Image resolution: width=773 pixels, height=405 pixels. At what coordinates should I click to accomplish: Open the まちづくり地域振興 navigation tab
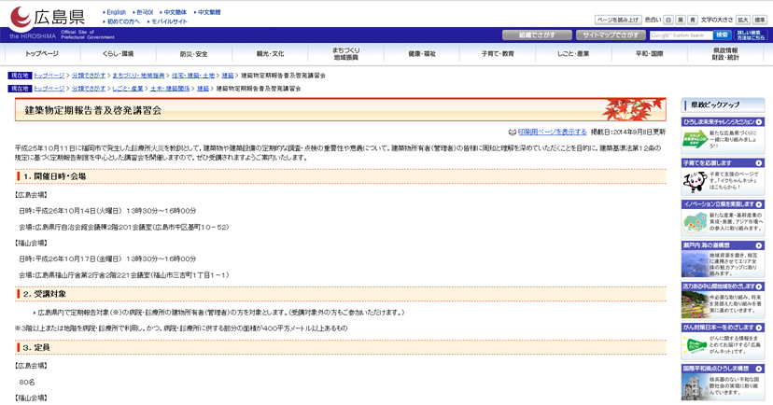point(346,54)
